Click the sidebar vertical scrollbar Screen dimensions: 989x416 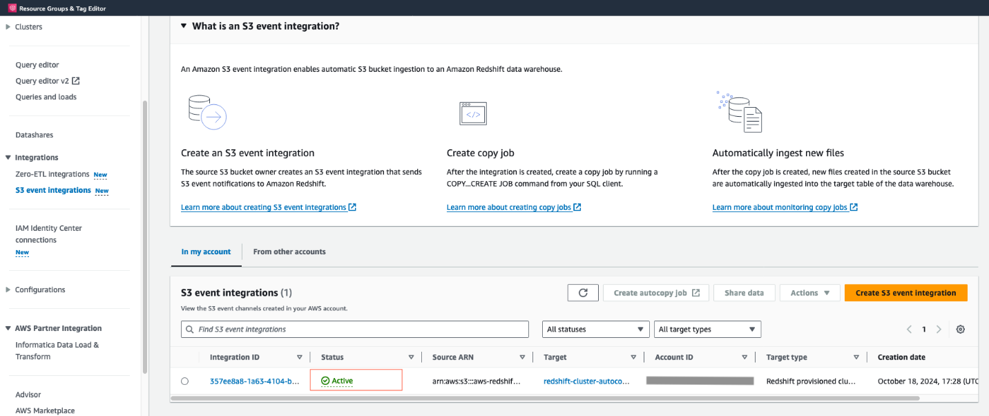point(144,236)
